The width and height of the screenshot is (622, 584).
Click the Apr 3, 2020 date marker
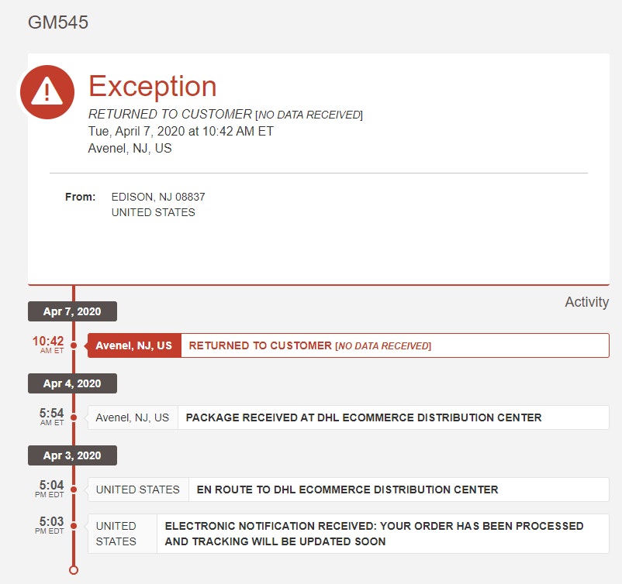point(72,455)
